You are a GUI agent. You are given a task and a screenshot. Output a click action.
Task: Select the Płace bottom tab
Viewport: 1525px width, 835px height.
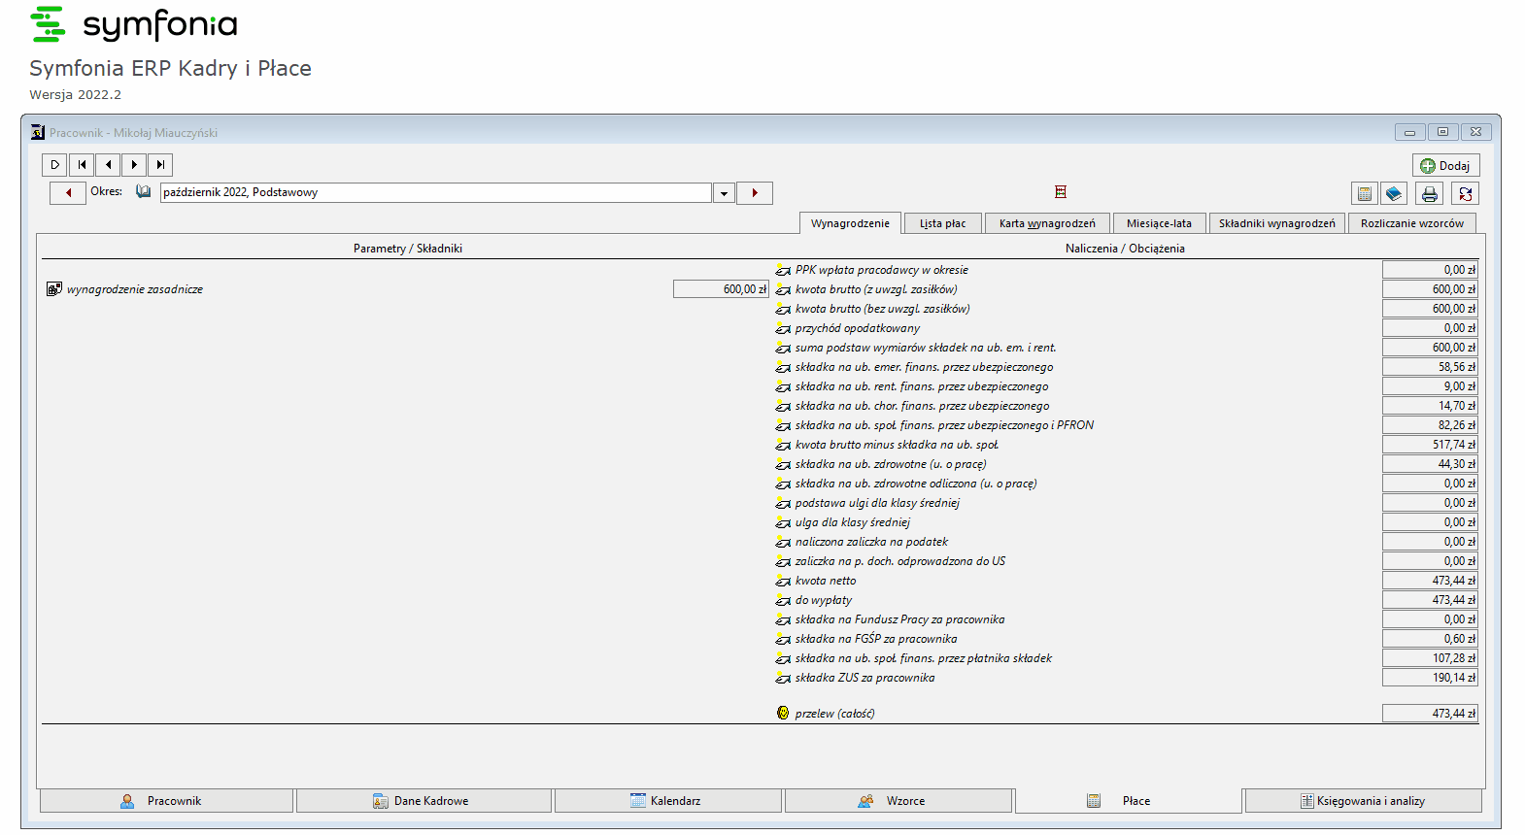click(1129, 801)
